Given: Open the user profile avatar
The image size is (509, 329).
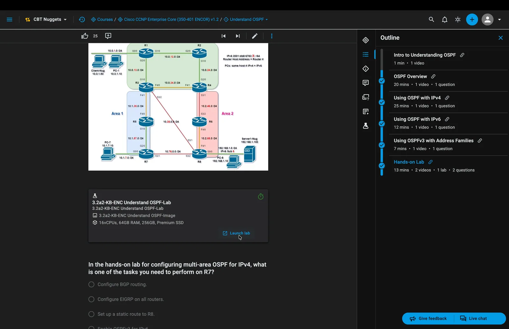Looking at the screenshot, I should click(487, 19).
